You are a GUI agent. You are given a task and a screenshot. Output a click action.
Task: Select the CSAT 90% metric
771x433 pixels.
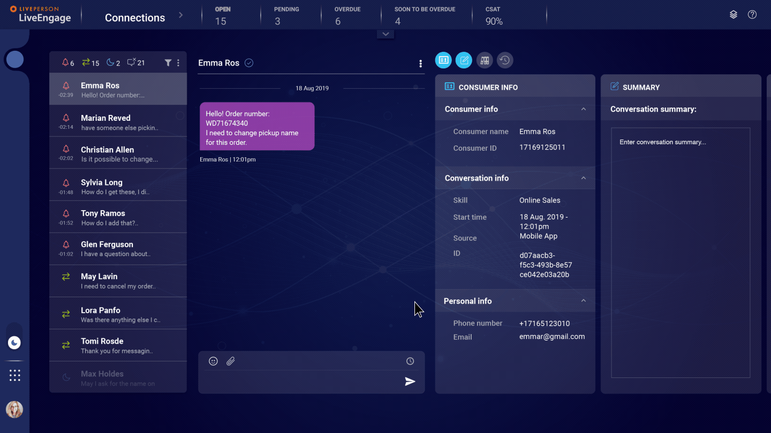click(494, 16)
